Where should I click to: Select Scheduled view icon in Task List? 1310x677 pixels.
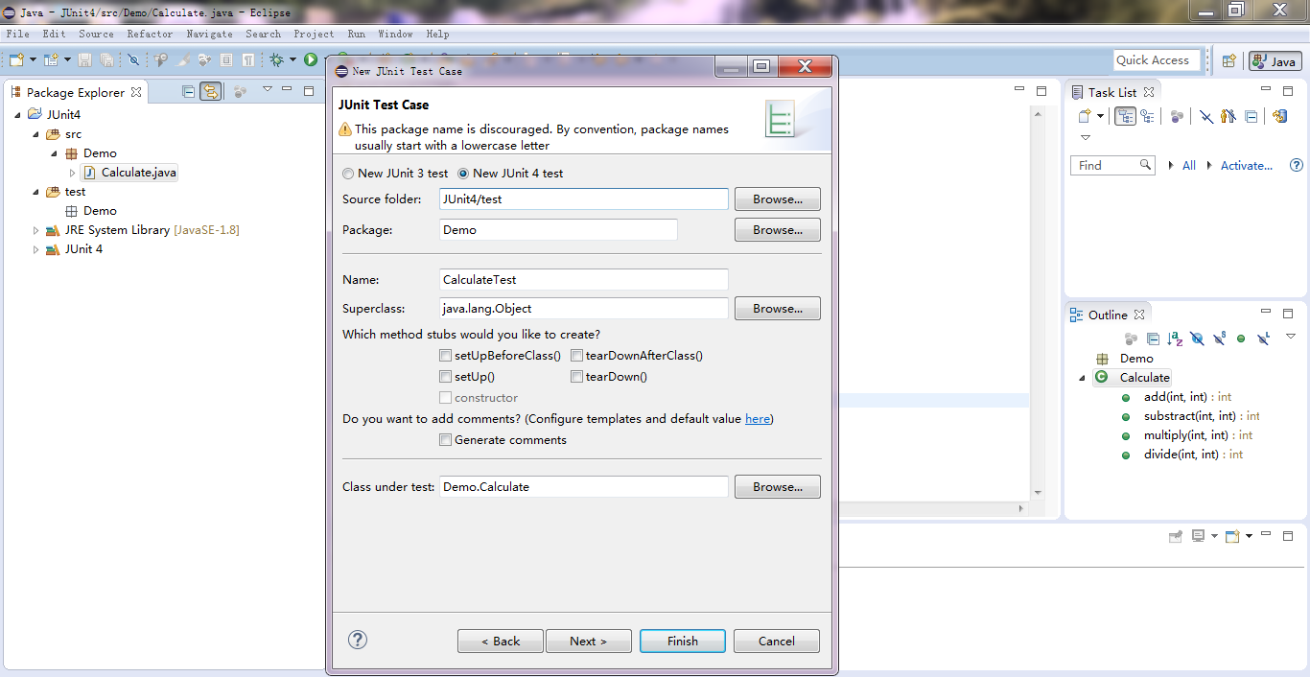pos(1147,116)
